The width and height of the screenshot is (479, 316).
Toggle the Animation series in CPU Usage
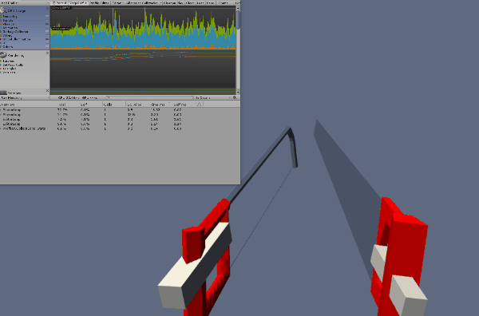click(x=9, y=28)
